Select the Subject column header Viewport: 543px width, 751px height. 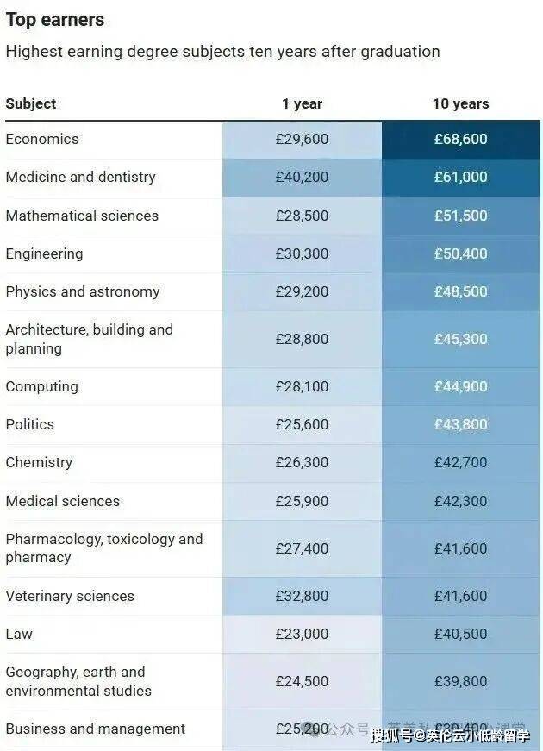(x=31, y=103)
